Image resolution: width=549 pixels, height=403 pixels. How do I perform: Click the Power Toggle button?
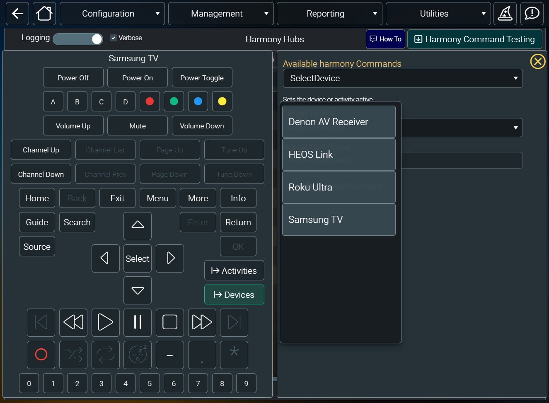click(202, 78)
